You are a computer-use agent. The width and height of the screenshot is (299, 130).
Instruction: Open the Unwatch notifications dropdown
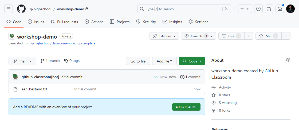[x=199, y=36]
